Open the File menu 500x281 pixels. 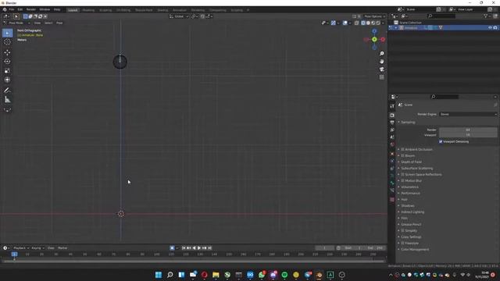(x=12, y=9)
